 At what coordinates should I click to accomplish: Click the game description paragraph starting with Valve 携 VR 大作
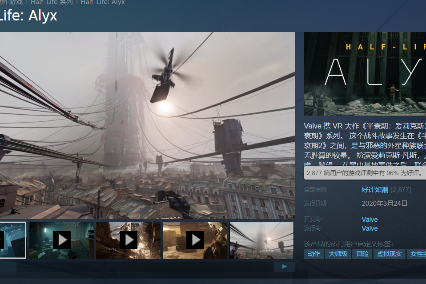[x=365, y=144]
